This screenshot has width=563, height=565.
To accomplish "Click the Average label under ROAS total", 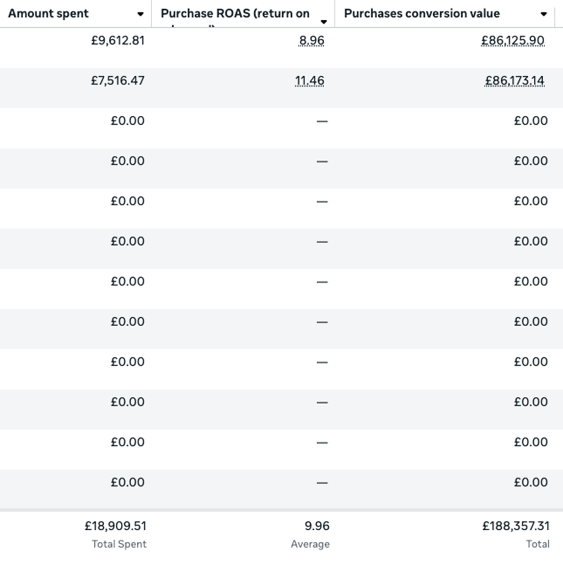I will pyautogui.click(x=310, y=544).
